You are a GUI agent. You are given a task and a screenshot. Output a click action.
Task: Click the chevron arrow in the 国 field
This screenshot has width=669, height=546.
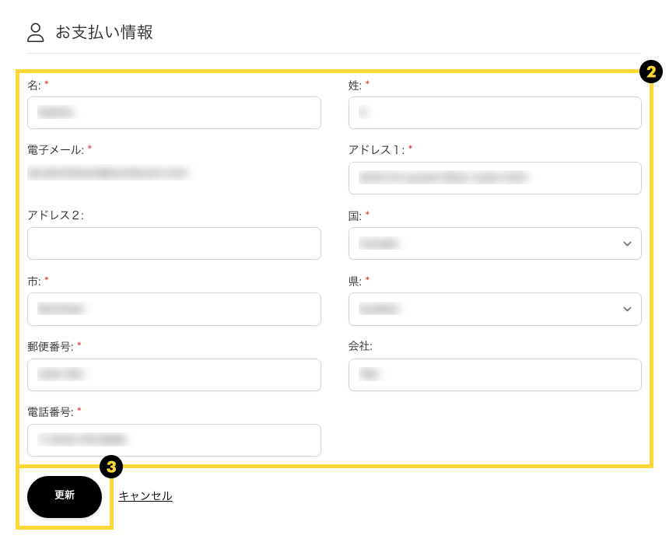627,244
